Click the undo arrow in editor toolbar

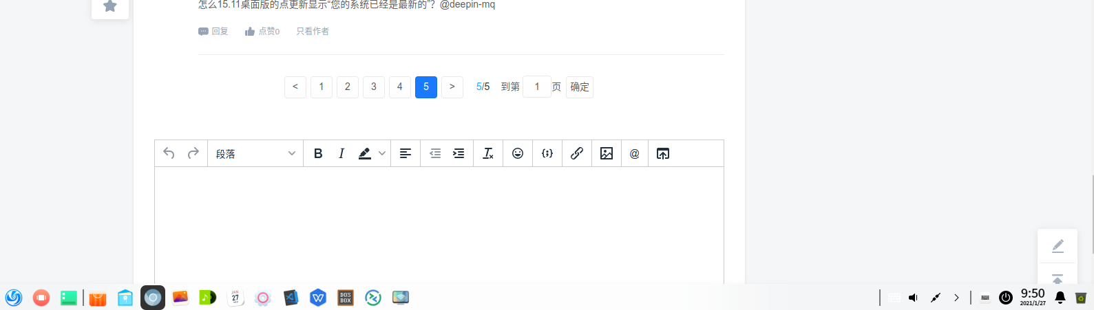click(169, 153)
